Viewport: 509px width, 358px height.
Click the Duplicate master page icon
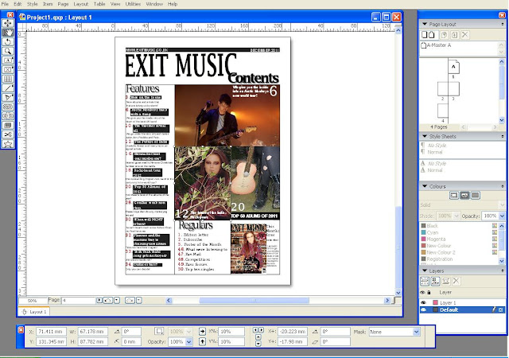point(444,35)
